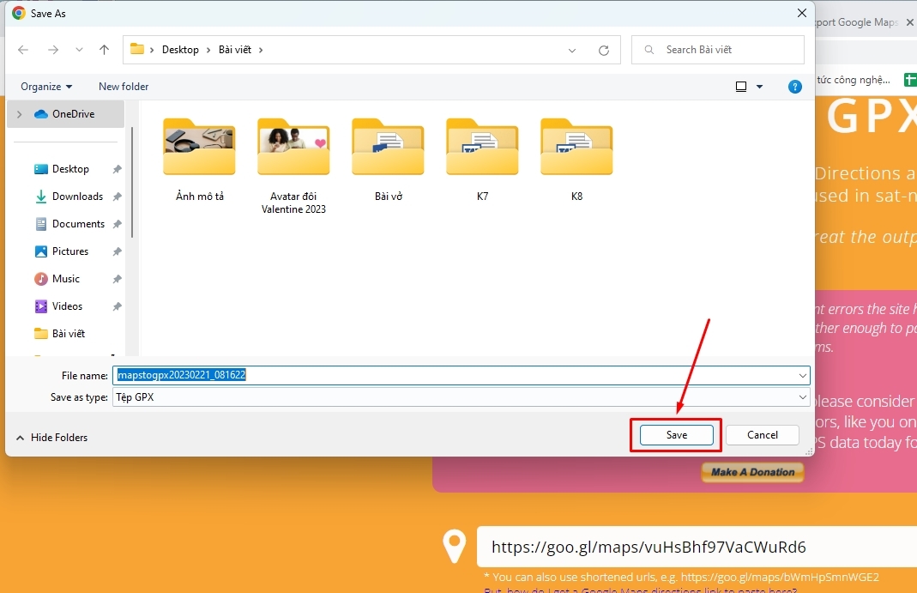Viewport: 917px width, 593px height.
Task: Click the pin icon beside Videos
Action: (117, 306)
